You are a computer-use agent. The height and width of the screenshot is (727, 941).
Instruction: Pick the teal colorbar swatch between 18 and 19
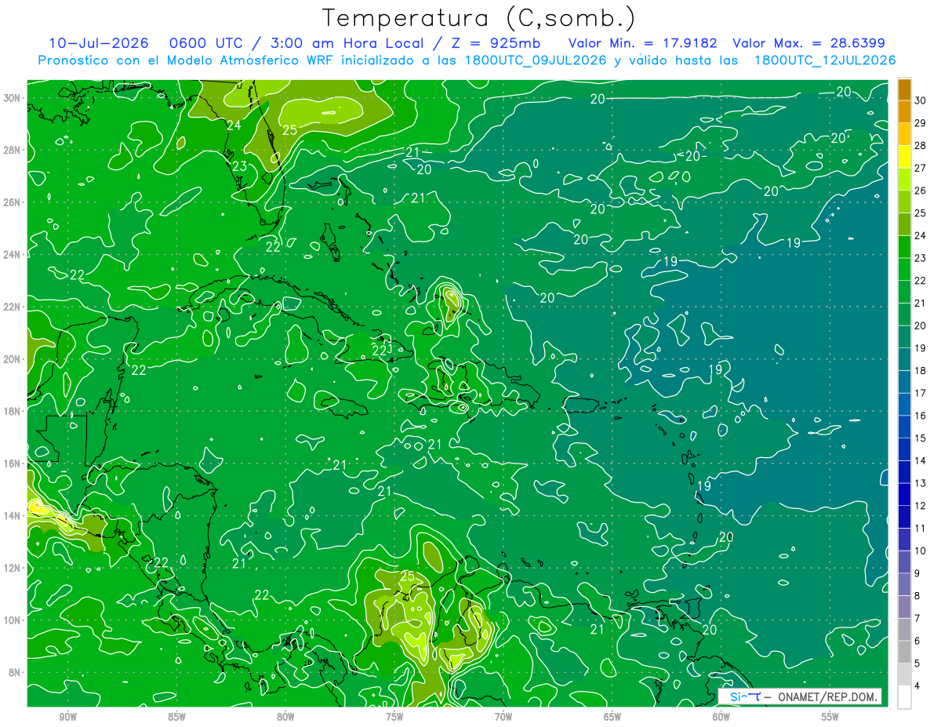click(904, 359)
